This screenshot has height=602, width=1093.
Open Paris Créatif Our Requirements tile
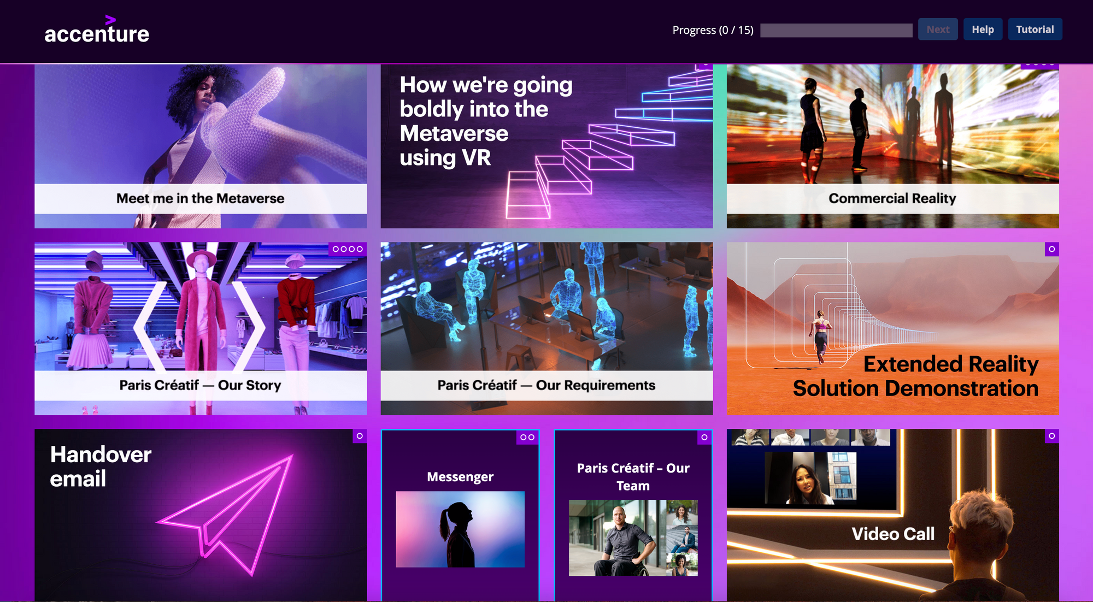point(546,328)
